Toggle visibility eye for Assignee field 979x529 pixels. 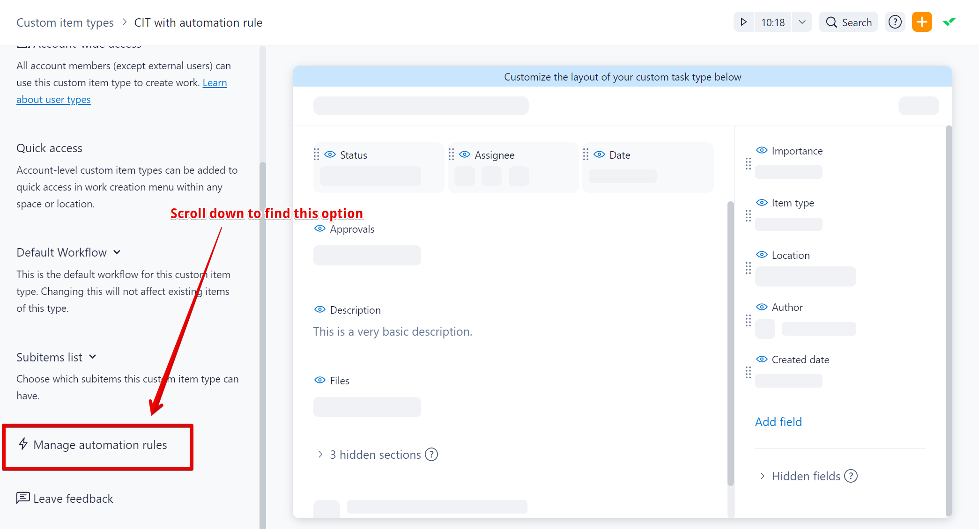pos(465,154)
